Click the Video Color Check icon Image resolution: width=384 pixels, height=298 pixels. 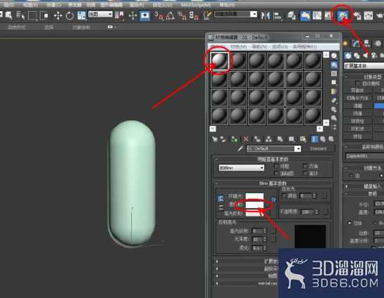[x=334, y=91]
